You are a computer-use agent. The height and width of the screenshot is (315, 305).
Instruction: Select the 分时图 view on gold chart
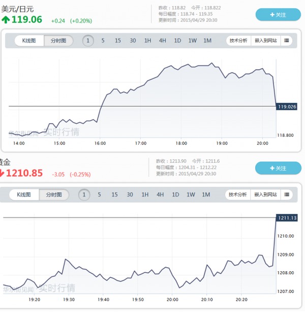tap(53, 194)
